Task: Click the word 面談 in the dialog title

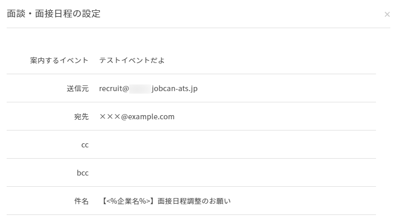Action: coord(15,14)
